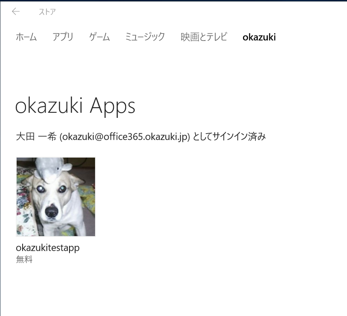Switch to the ゲーム category

tap(98, 37)
